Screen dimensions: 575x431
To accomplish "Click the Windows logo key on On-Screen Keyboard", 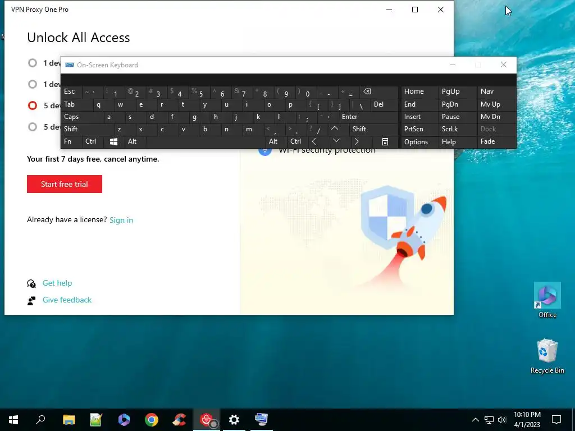I will tap(113, 141).
